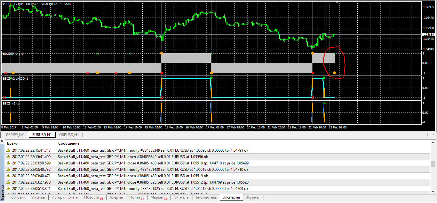Click the Сообщение column header
Image resolution: width=437 pixels, height=203 pixels.
pyautogui.click(x=69, y=143)
